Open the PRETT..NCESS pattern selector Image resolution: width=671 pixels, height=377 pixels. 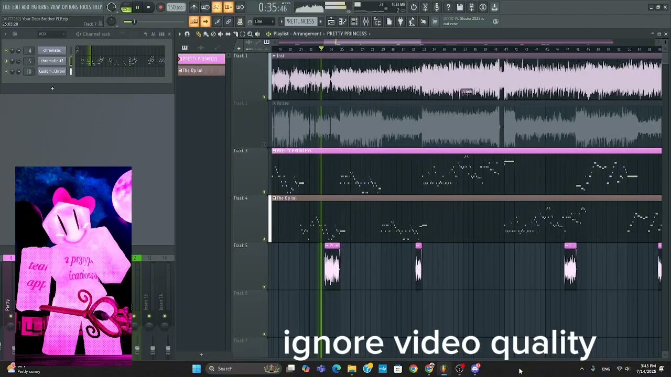pyautogui.click(x=300, y=21)
